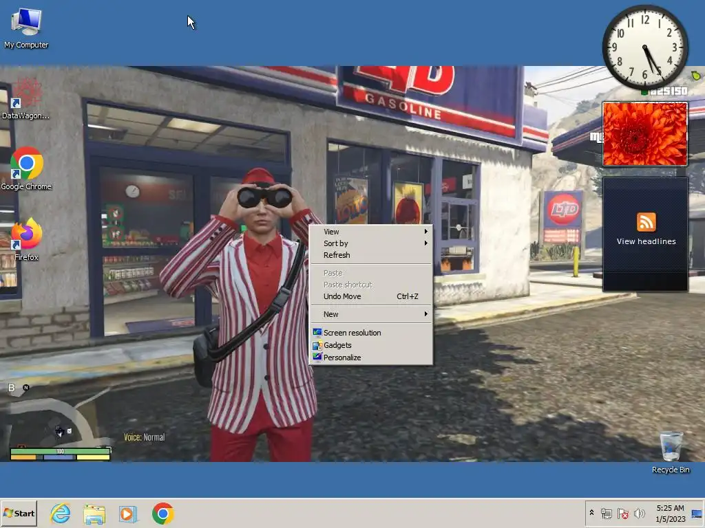Viewport: 705px width, 528px height.
Task: Open Screen resolution from the context menu
Action: tap(372, 333)
